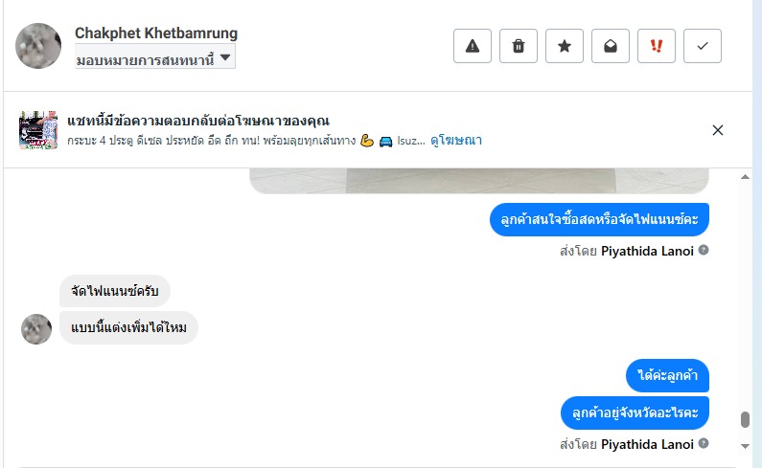Screen dimensions: 762x468
Task: Click the help icon beside the lower Piyathida Lanoi
Action: tap(704, 444)
